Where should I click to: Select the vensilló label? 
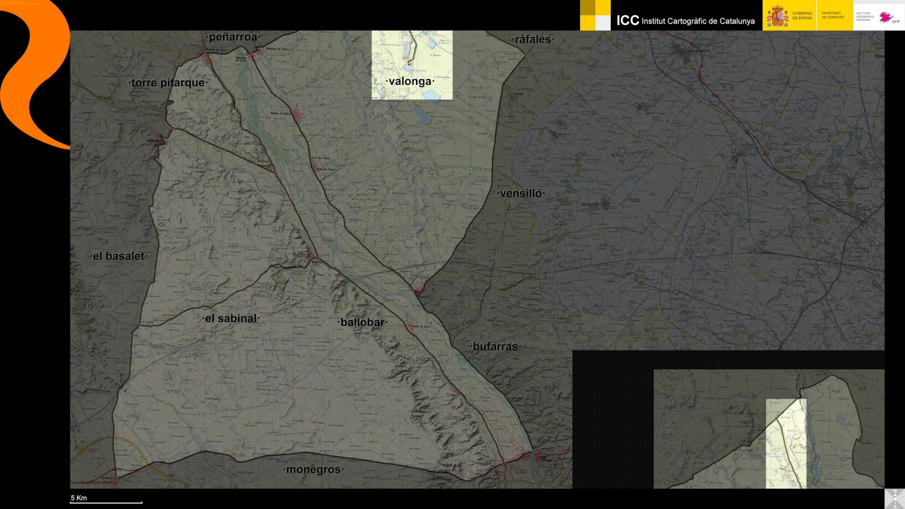point(521,193)
